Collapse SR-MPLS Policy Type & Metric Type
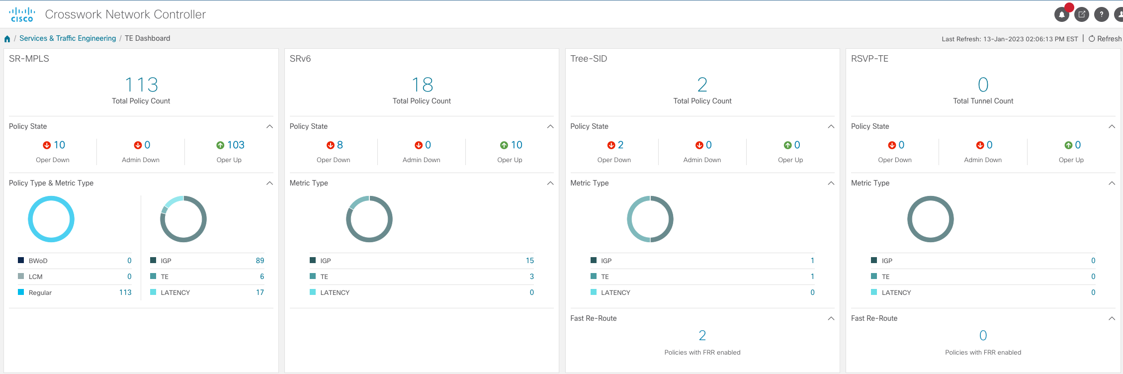This screenshot has height=374, width=1123. (x=269, y=183)
